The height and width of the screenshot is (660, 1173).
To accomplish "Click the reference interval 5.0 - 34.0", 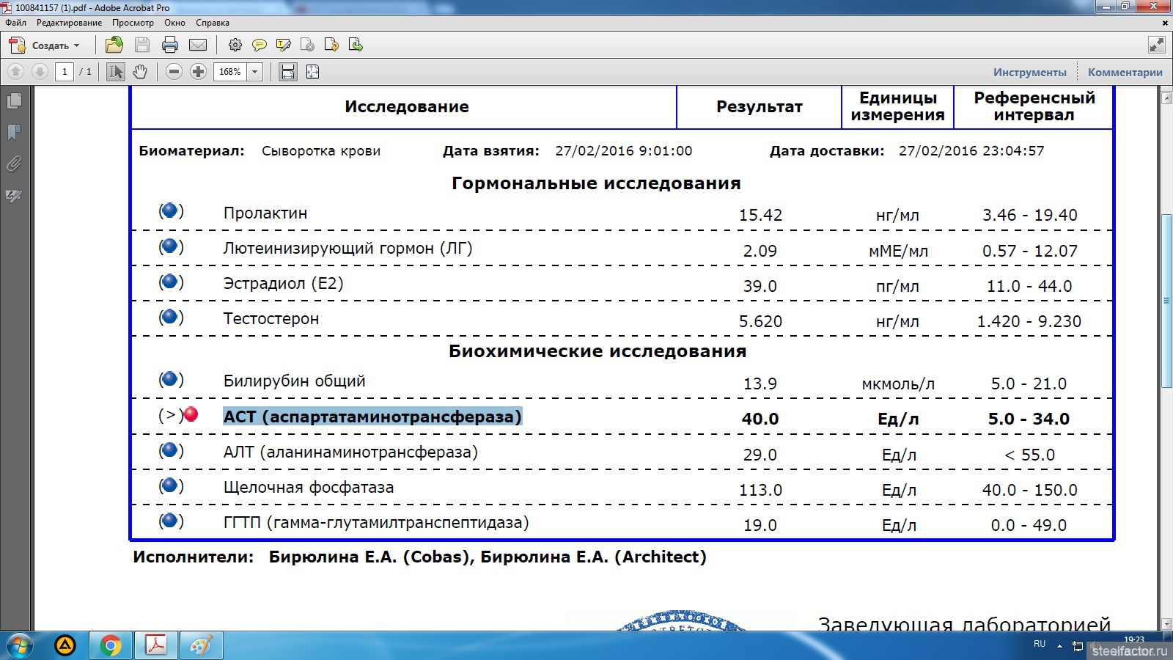I will [1029, 419].
